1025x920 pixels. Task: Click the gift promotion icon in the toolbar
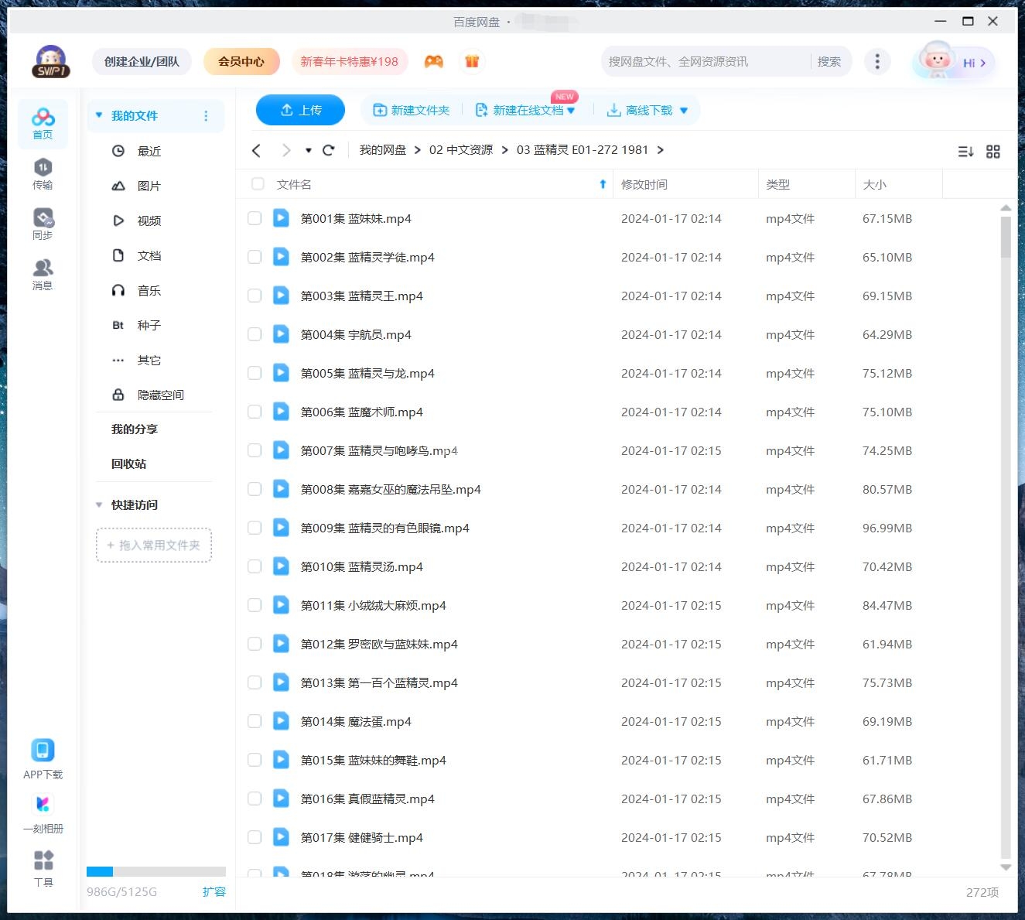click(472, 61)
